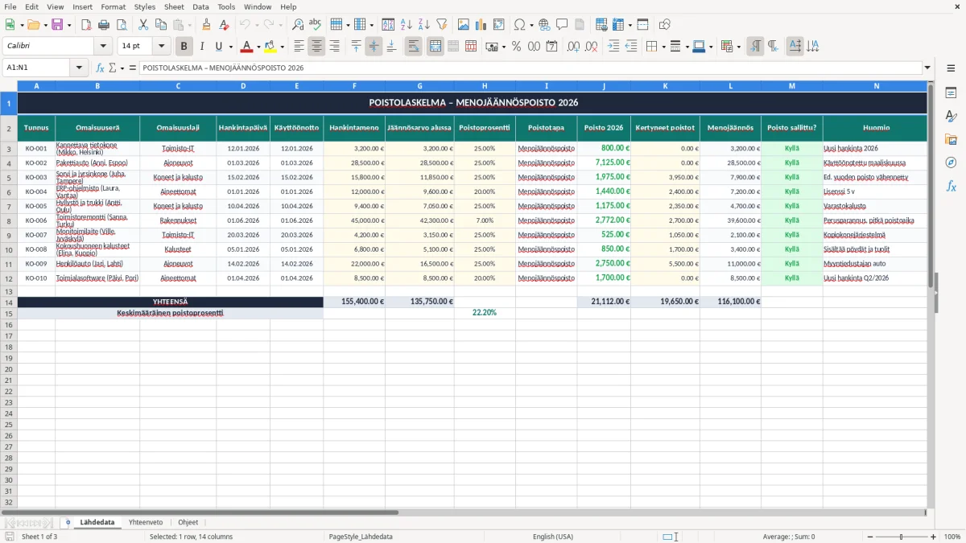Open Find and Replace
Viewport: 966px width, 543px height.
[x=298, y=25]
